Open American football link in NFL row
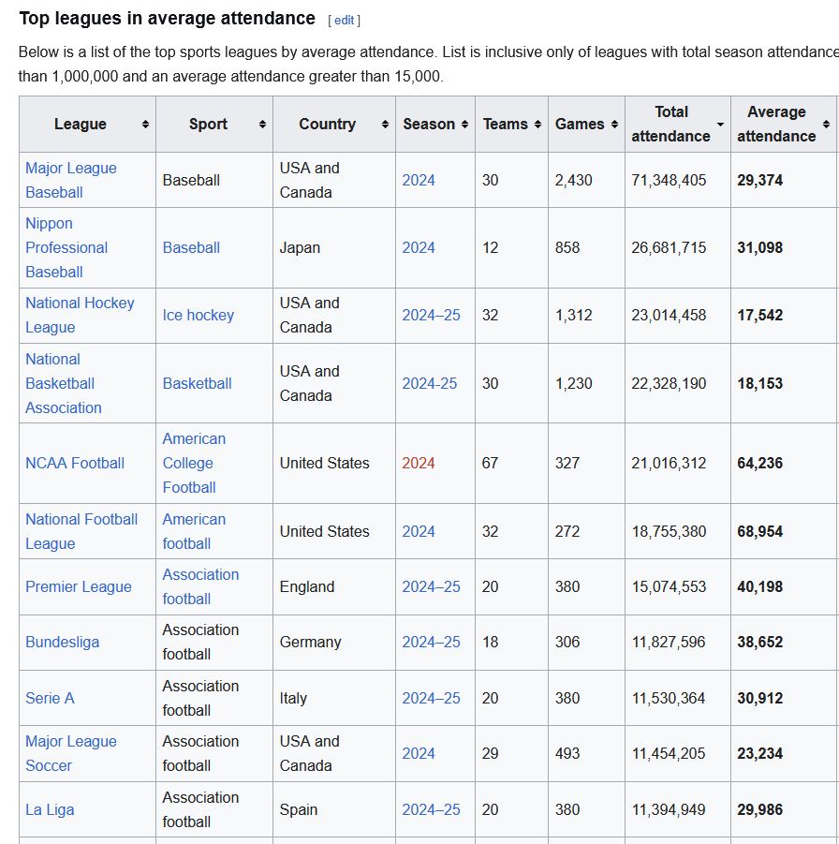This screenshot has height=844, width=839. (x=194, y=531)
